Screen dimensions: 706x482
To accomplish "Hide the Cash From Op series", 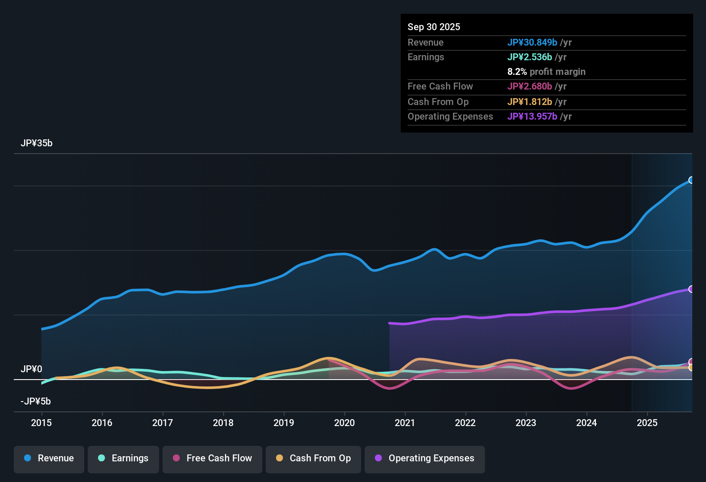I will pyautogui.click(x=313, y=458).
